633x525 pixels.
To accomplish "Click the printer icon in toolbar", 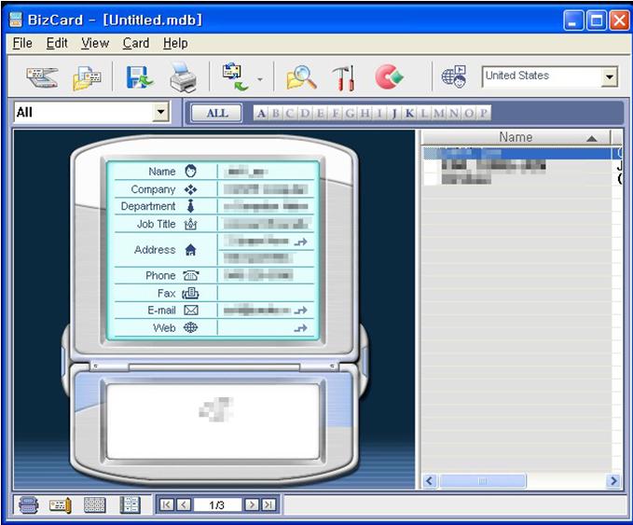I will tap(184, 77).
